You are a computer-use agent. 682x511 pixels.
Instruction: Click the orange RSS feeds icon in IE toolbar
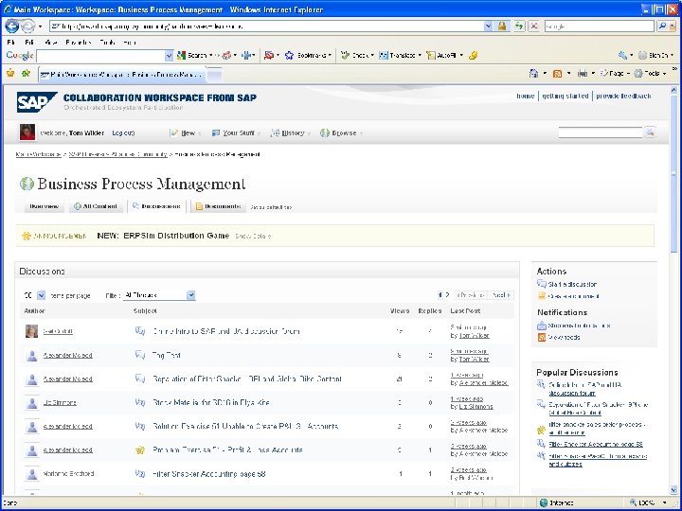point(557,74)
